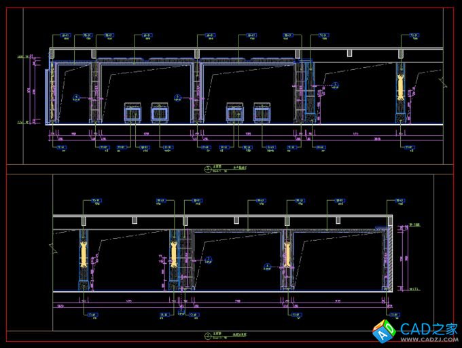Screen dimensions: 462x348
Task: Select the lower elevation's title circle marker
Action: click(x=208, y=335)
